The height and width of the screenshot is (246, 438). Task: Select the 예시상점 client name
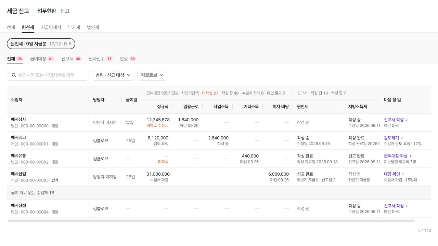point(18,206)
